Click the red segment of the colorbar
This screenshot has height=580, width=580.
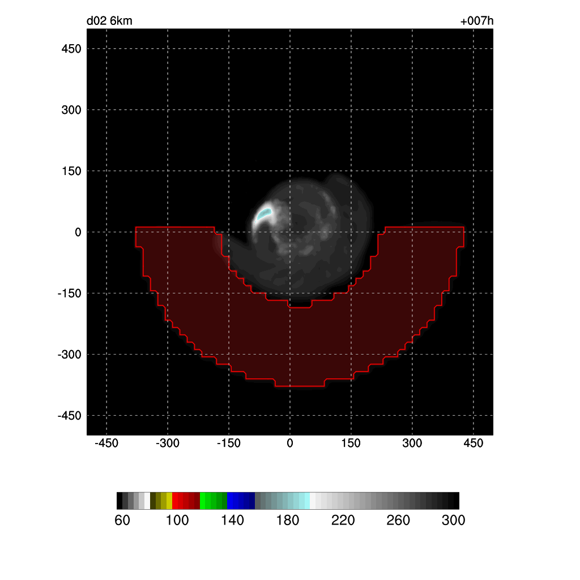click(186, 501)
